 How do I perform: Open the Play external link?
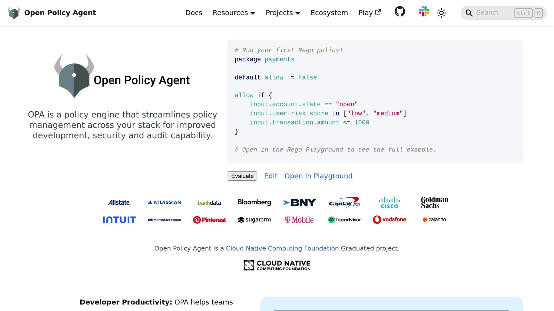pos(370,12)
